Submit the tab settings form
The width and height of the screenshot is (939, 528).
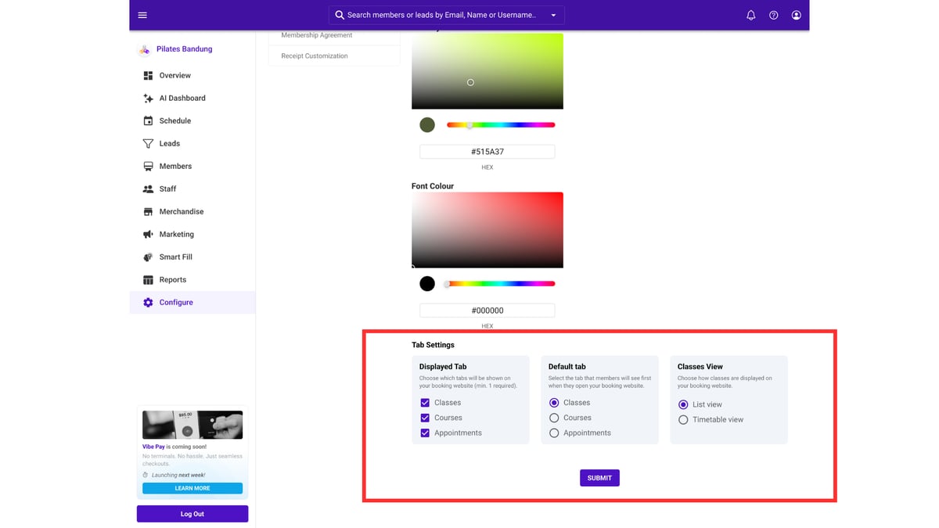(599, 477)
